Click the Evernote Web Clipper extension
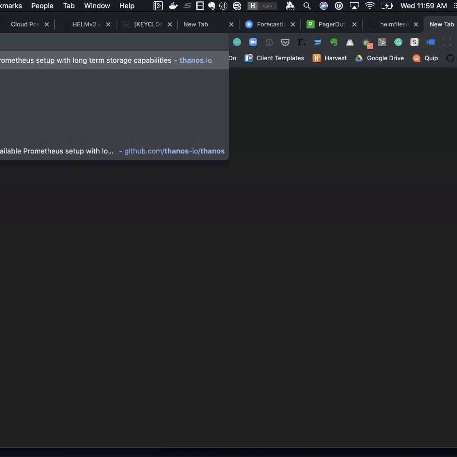 tap(334, 42)
